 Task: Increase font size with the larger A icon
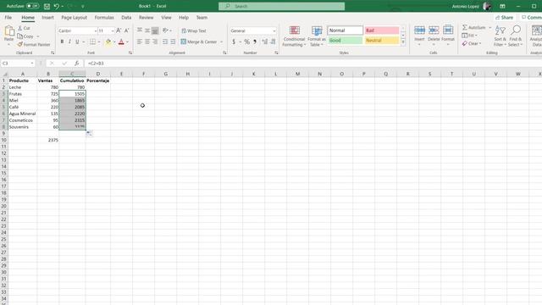[x=119, y=30]
